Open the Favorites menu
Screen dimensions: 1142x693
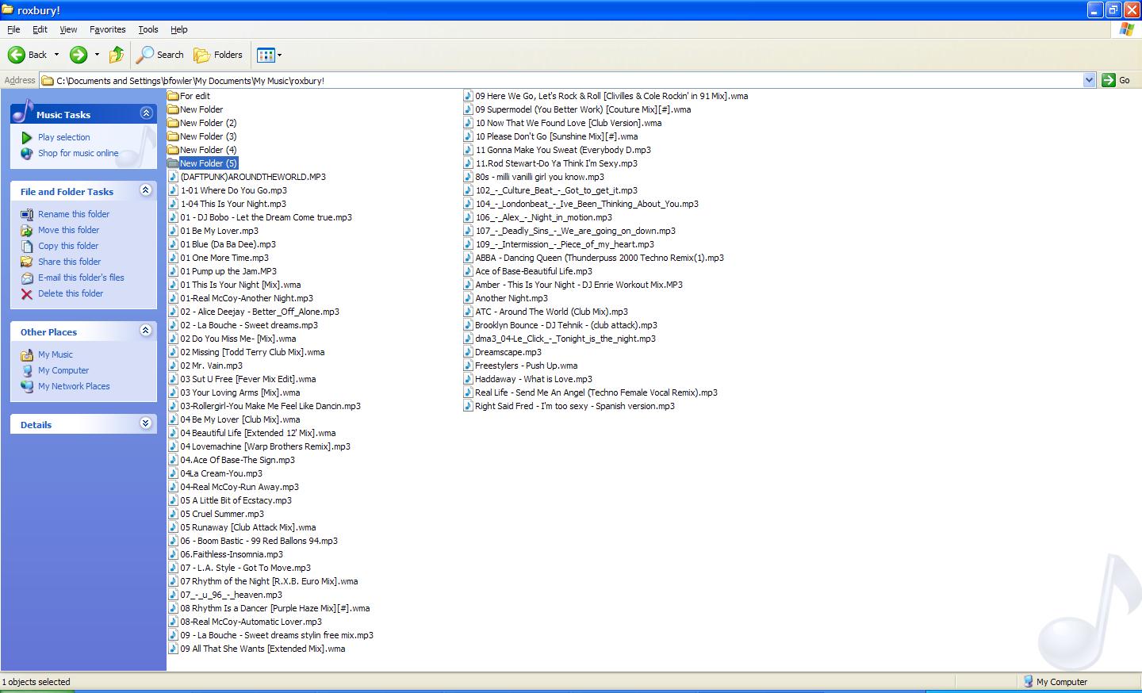(x=107, y=29)
